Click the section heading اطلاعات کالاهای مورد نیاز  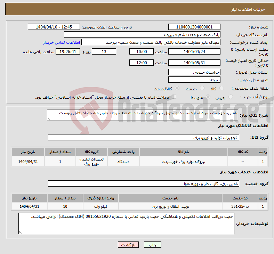[x=243, y=126]
